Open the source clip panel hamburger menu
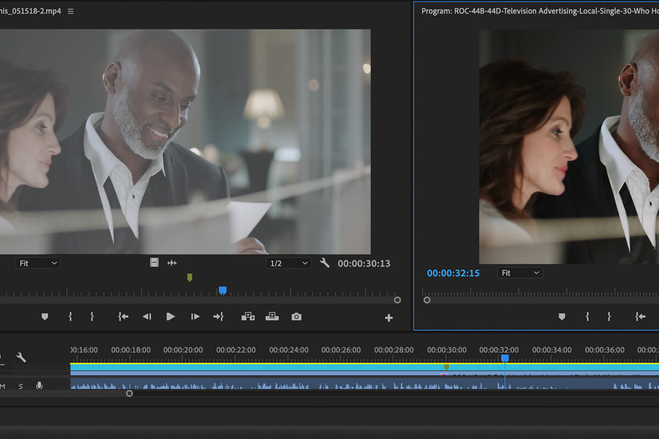This screenshot has width=659, height=439. 70,10
